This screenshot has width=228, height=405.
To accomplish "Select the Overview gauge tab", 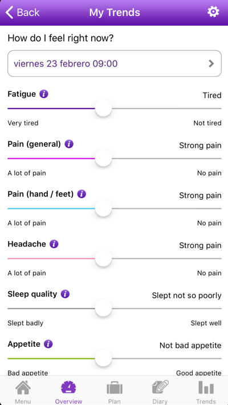I will (68, 392).
